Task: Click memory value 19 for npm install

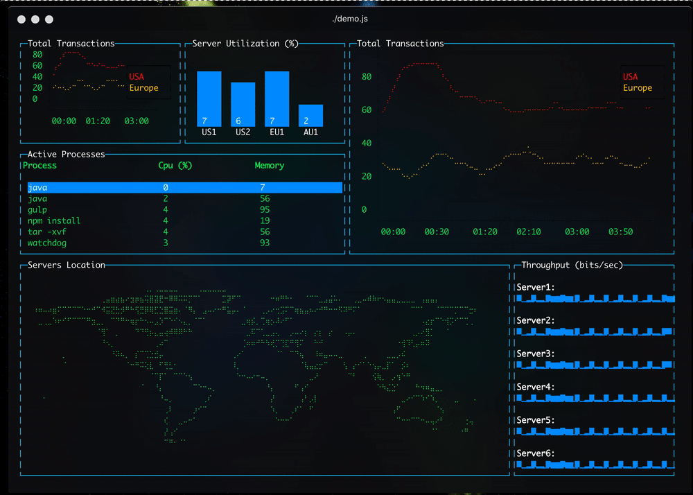Action: pyautogui.click(x=265, y=220)
